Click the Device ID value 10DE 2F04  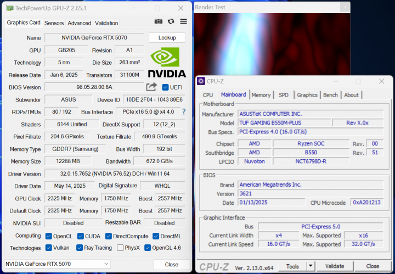click(x=154, y=99)
